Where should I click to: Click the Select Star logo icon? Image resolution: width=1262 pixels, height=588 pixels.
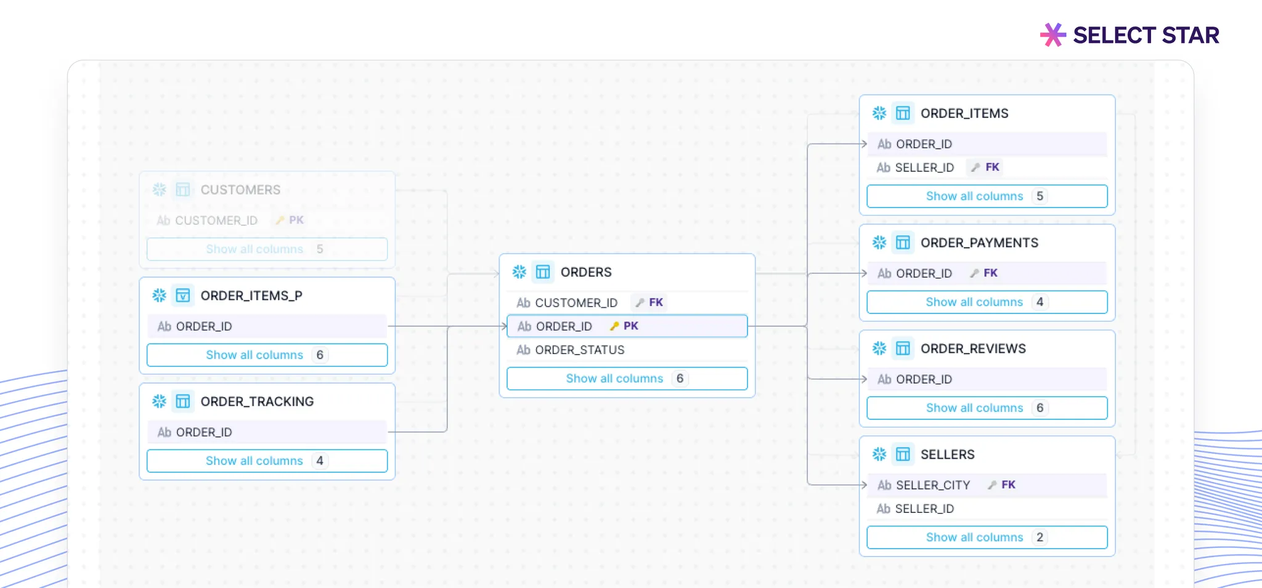point(1052,35)
